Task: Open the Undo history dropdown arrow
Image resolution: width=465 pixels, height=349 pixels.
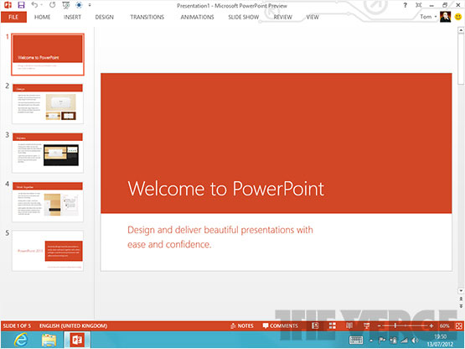Action: (42, 5)
